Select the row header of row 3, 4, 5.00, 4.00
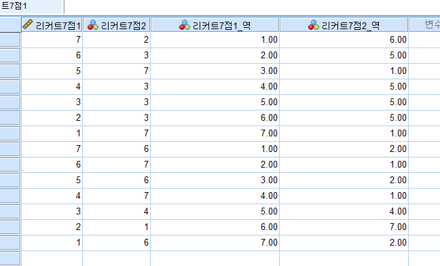The height and width of the screenshot is (266, 440). tap(10, 211)
